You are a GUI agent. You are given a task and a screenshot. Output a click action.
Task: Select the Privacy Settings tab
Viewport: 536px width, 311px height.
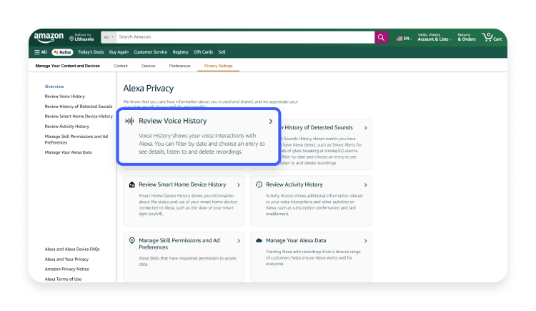tap(219, 66)
